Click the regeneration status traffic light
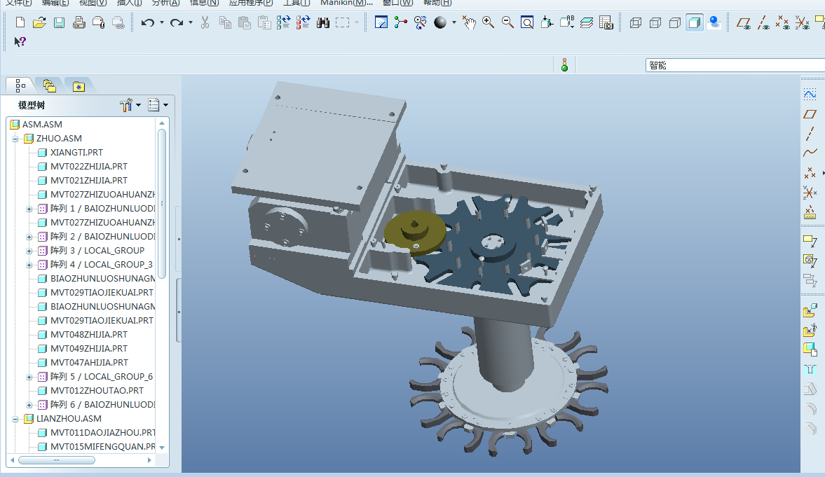The height and width of the screenshot is (477, 825). click(564, 65)
